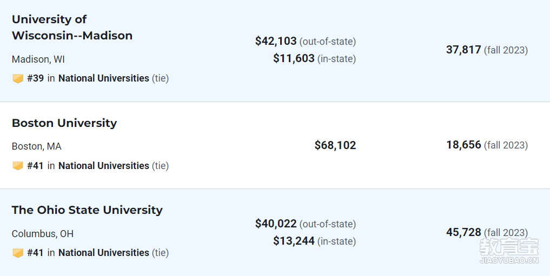Select National Universities ranking under Boston University
Viewport: 550px width, 276px height.
coord(104,165)
